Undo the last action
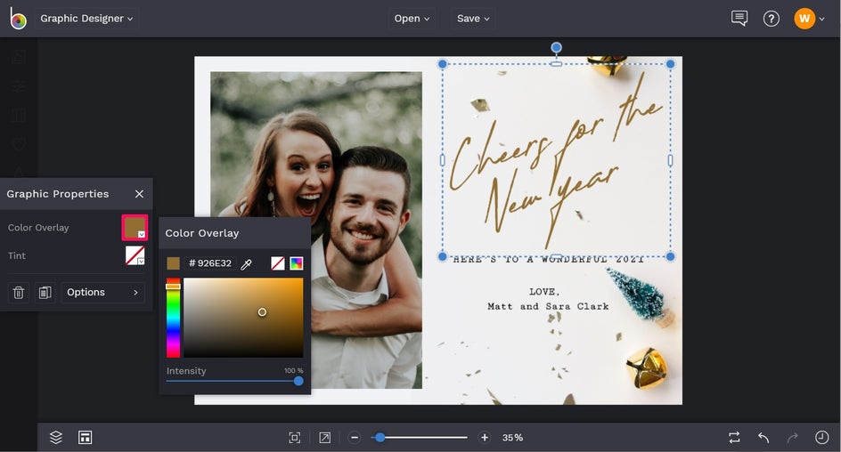 coord(763,438)
